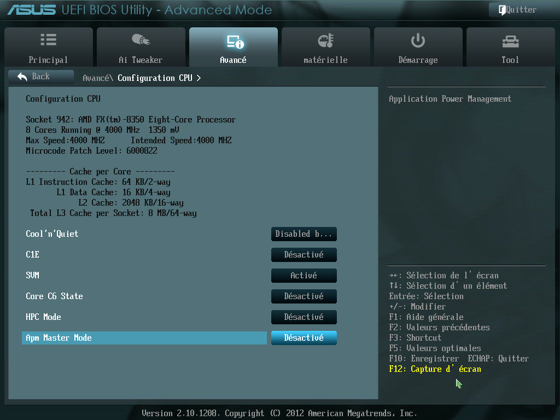560x420 pixels.
Task: Switch to the Tool tab
Action: [510, 47]
